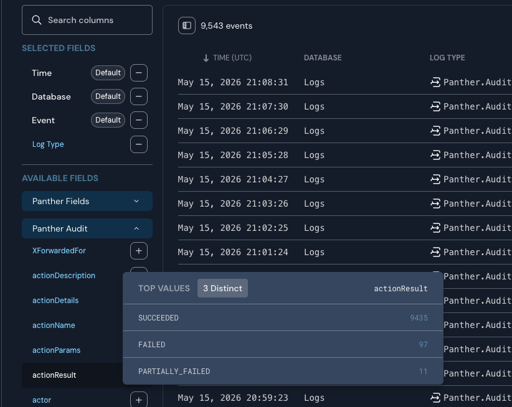Click log type icon in 20:59:23 row
The height and width of the screenshot is (407, 512).
435,398
